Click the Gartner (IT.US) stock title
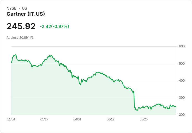This screenshot has width=192, height=133. coord(26,14)
